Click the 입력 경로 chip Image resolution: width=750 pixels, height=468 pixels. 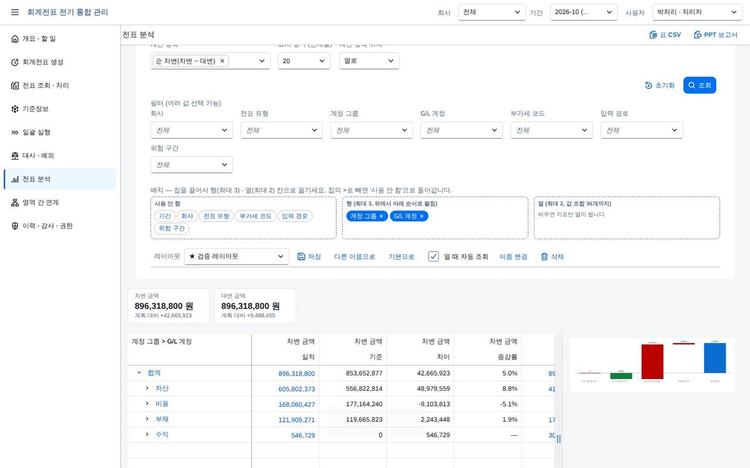[x=295, y=216]
